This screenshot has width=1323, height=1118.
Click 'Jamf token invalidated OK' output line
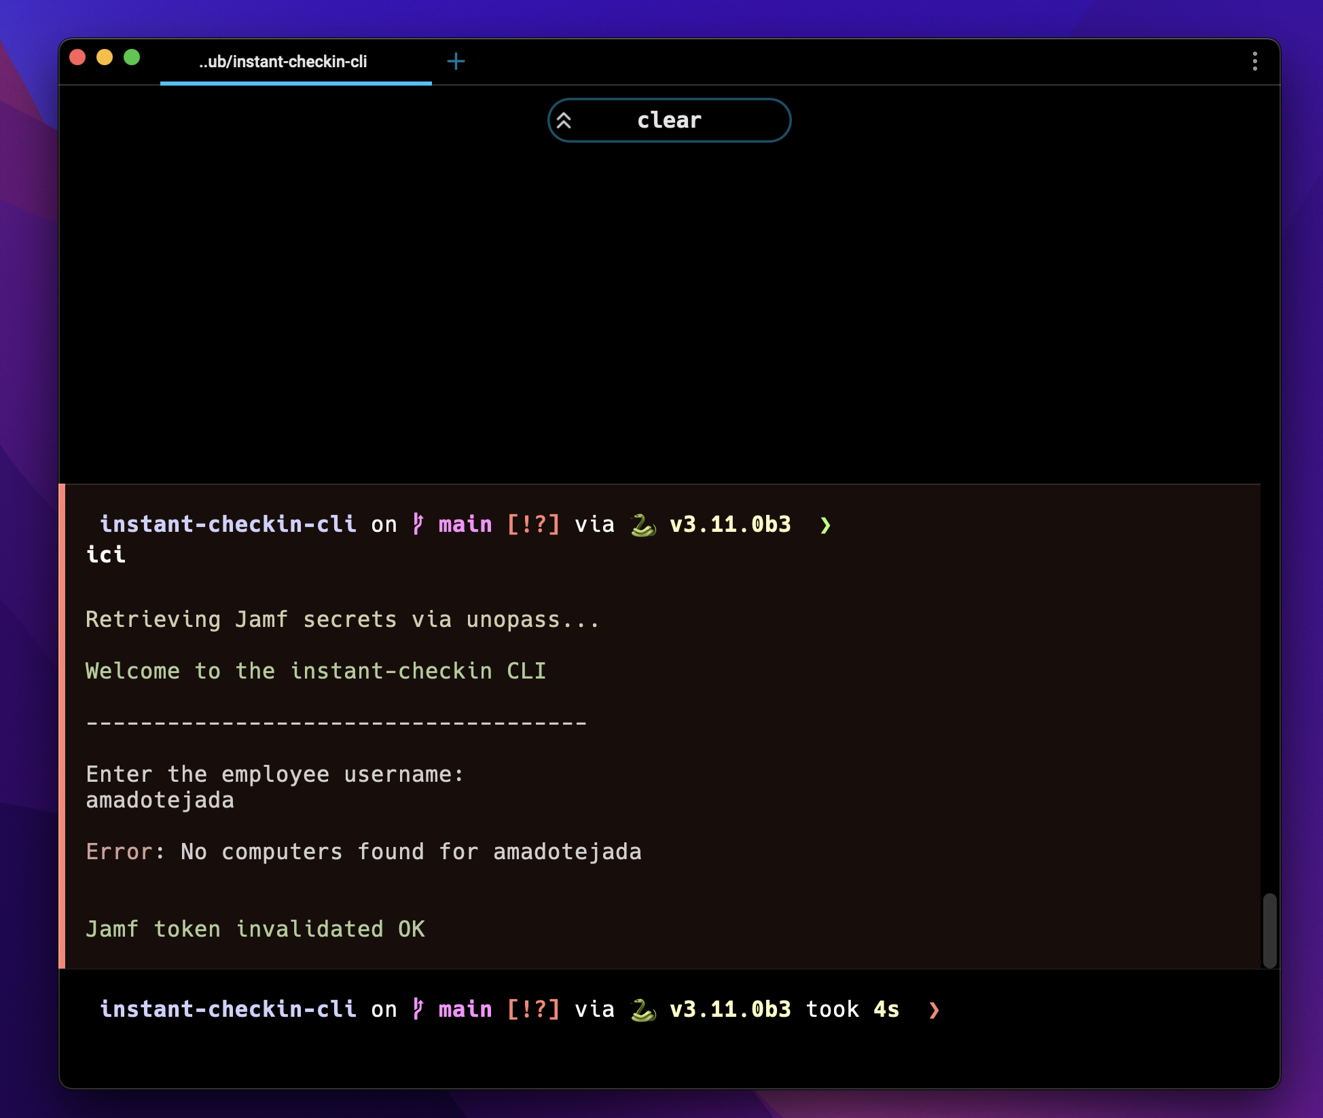click(255, 929)
